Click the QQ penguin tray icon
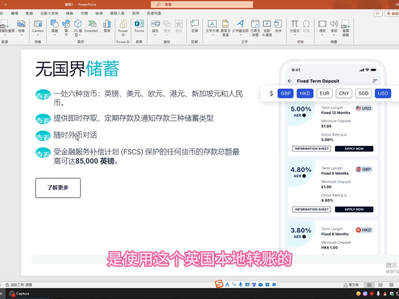The image size is (399, 299). tap(385, 294)
